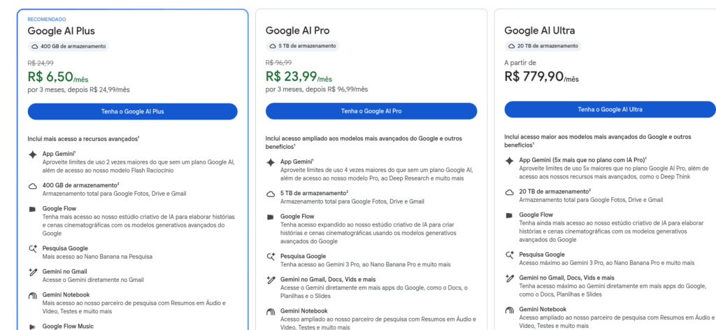Click the Gemini Notebook icon in Ultra plan

click(509, 310)
